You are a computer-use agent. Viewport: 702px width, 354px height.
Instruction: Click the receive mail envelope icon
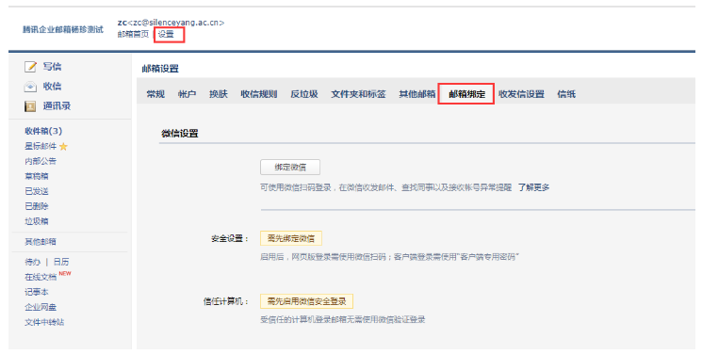click(x=30, y=87)
